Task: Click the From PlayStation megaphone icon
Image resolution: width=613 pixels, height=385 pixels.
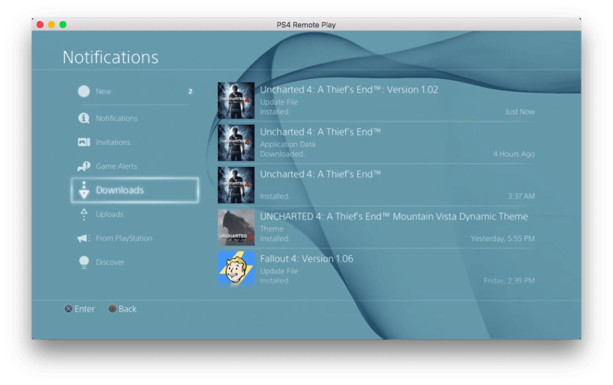Action: point(84,238)
